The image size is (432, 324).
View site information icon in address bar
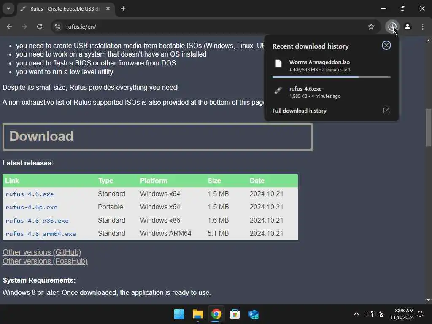click(57, 27)
